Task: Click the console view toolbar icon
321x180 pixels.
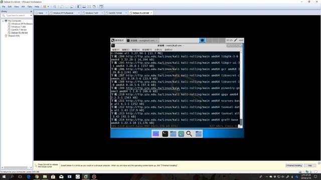Action: point(101,6)
